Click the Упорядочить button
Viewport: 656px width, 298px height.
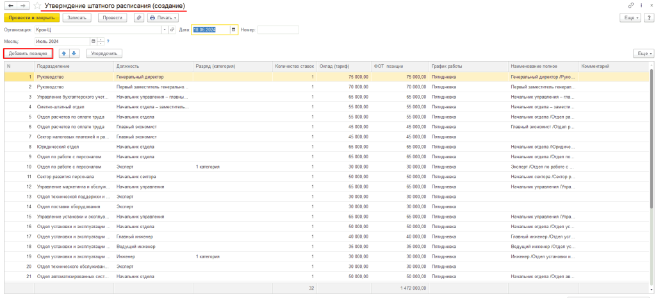pos(104,54)
